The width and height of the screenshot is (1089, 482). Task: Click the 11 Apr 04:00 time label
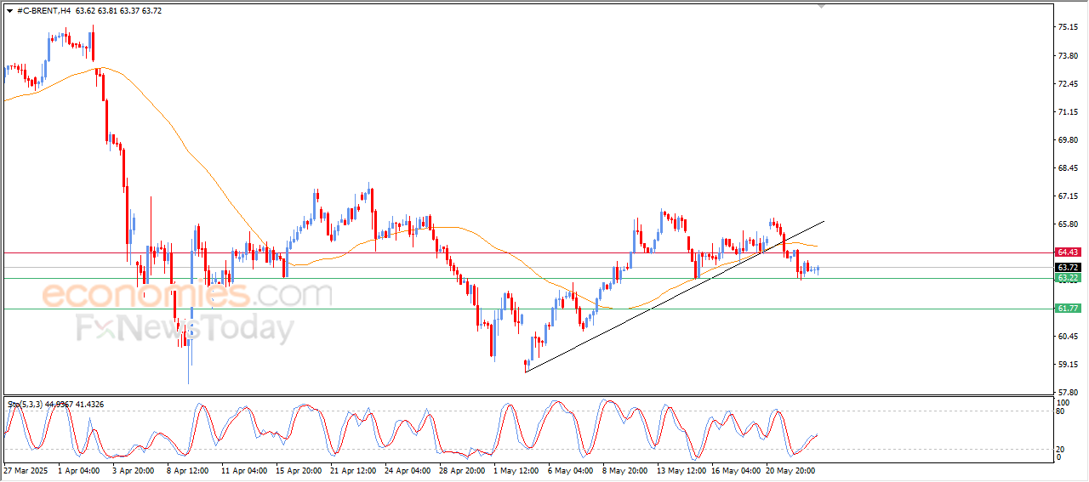pyautogui.click(x=244, y=470)
